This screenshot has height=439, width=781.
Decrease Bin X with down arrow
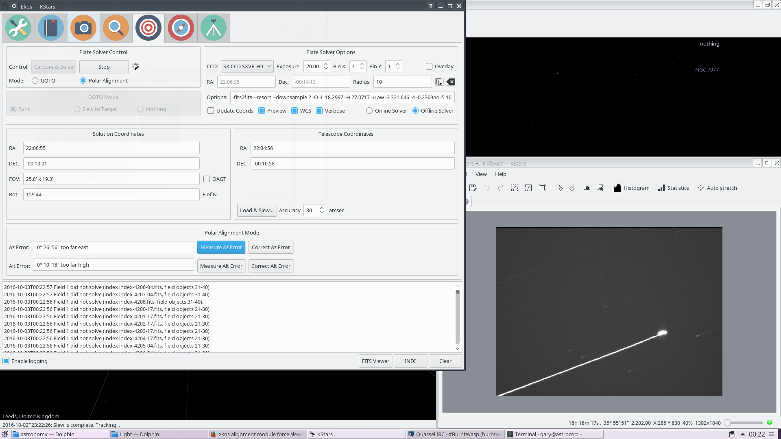[x=362, y=69]
